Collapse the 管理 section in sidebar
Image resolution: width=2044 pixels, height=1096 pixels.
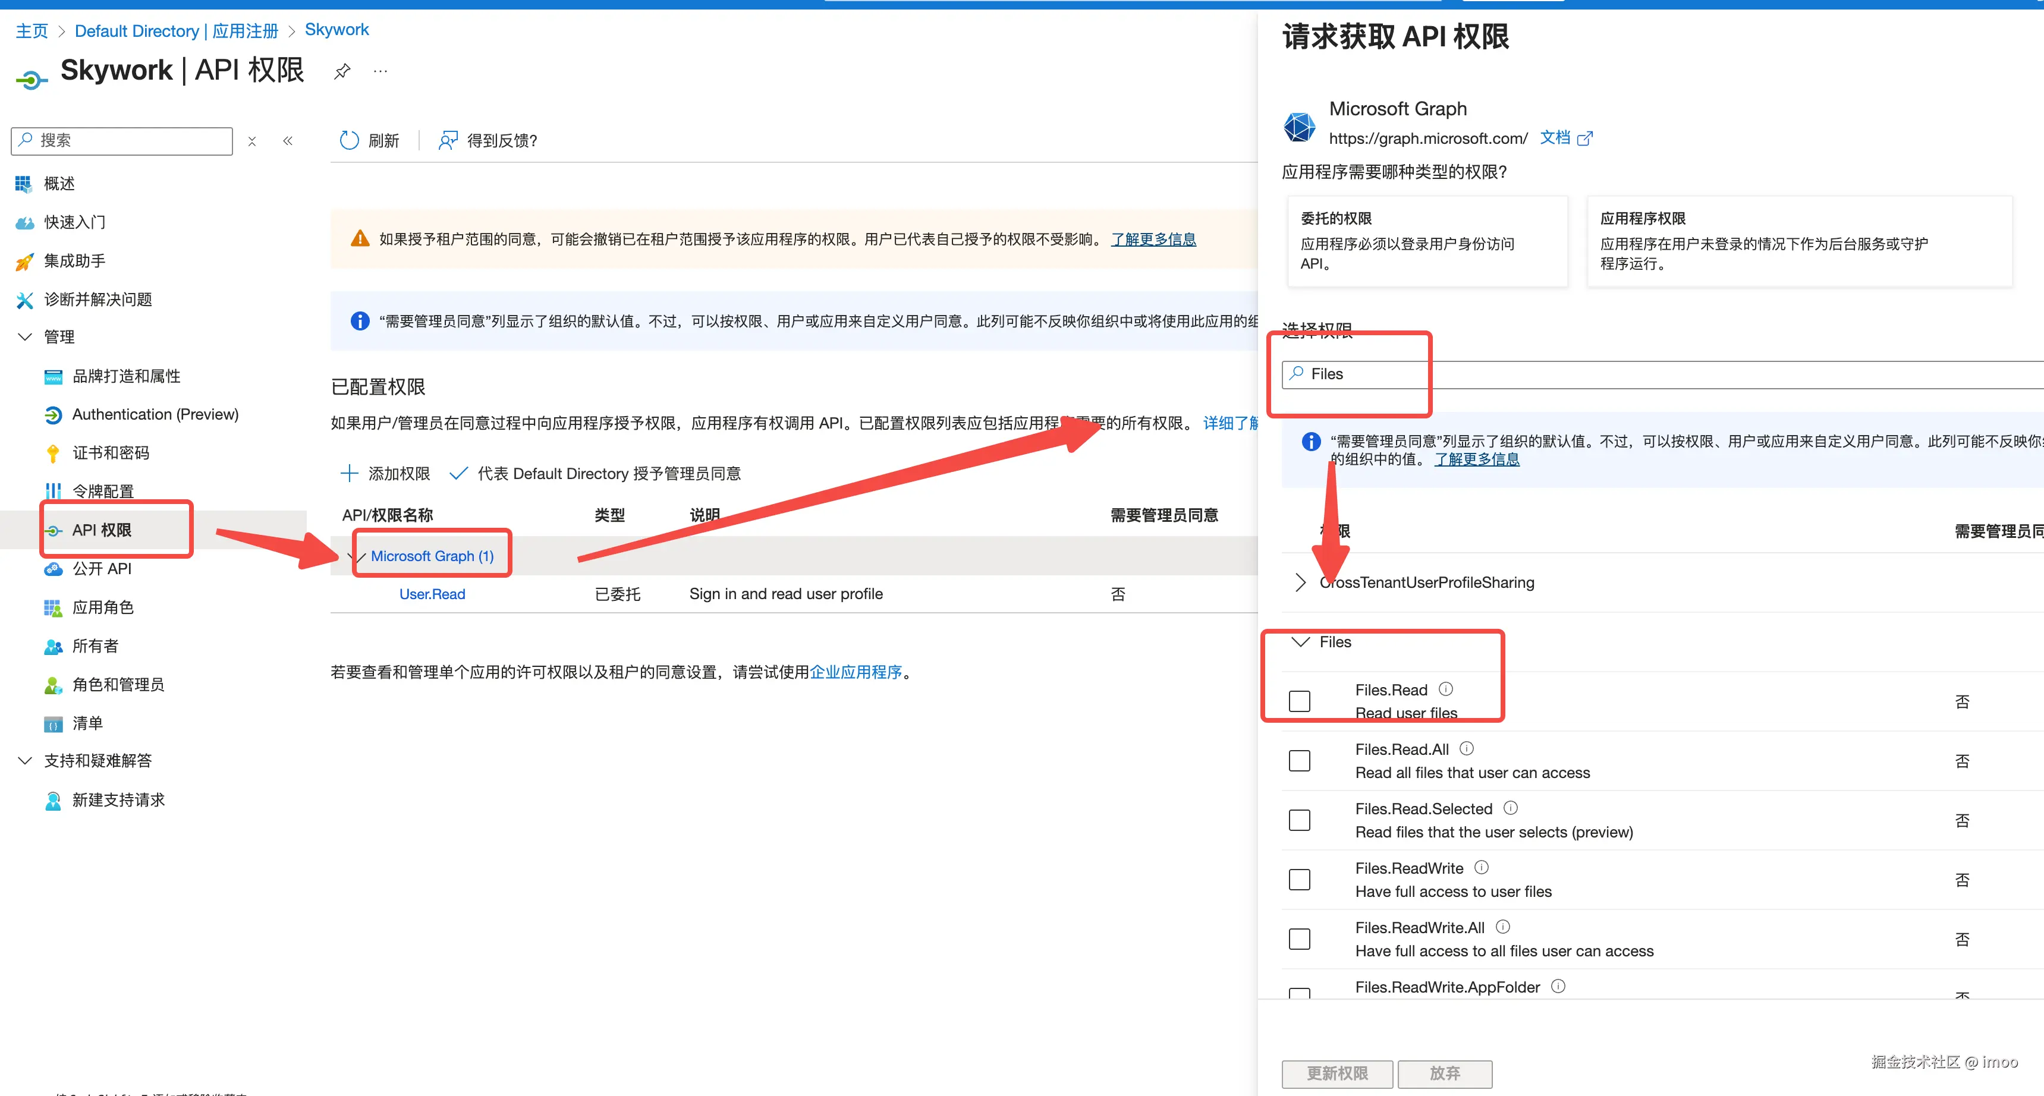coord(24,337)
